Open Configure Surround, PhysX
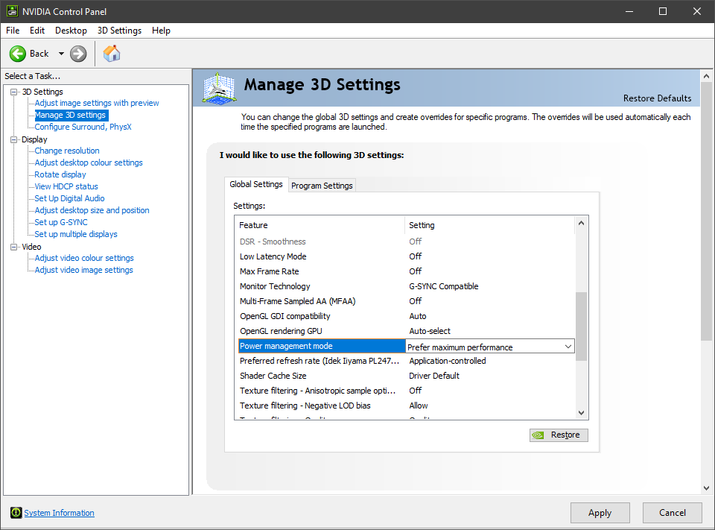Viewport: 715px width, 530px height. (x=83, y=127)
